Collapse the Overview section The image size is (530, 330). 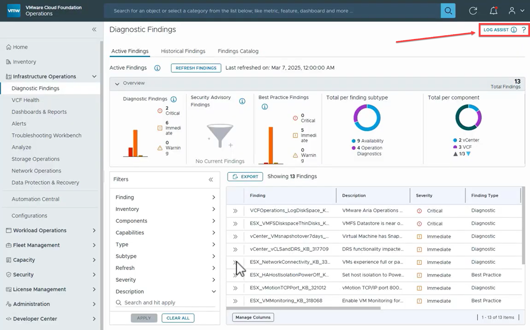tap(117, 84)
